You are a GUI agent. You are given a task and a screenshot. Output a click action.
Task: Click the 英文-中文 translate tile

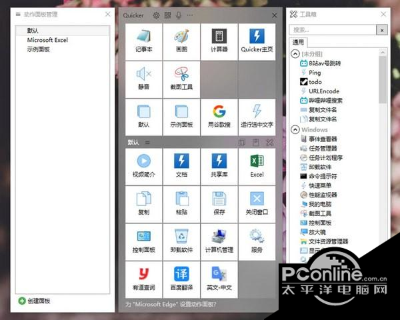219,280
